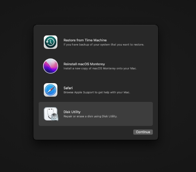Pick the Safari option title
The width and height of the screenshot is (196, 172).
pyautogui.click(x=68, y=88)
